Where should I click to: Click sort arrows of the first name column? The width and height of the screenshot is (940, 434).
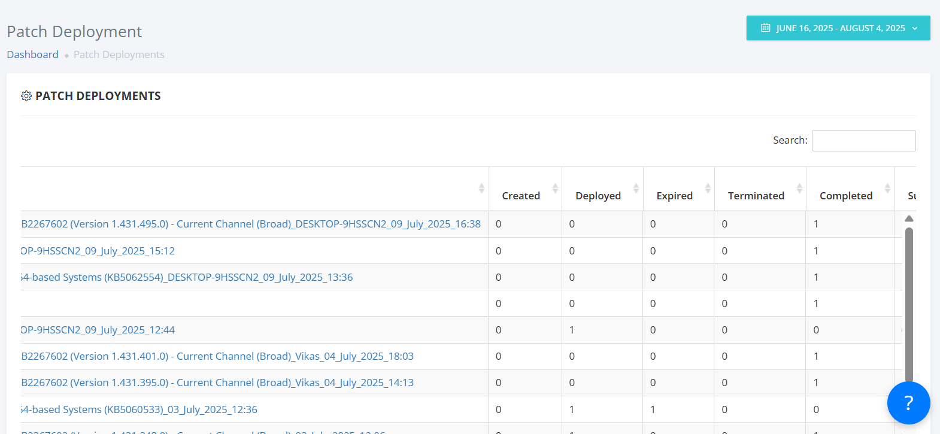click(481, 189)
